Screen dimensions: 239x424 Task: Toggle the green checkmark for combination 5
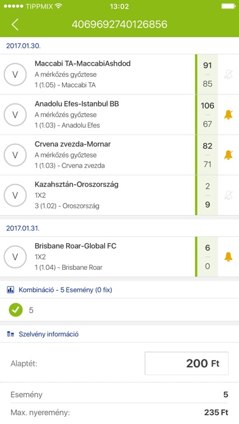[x=16, y=310]
